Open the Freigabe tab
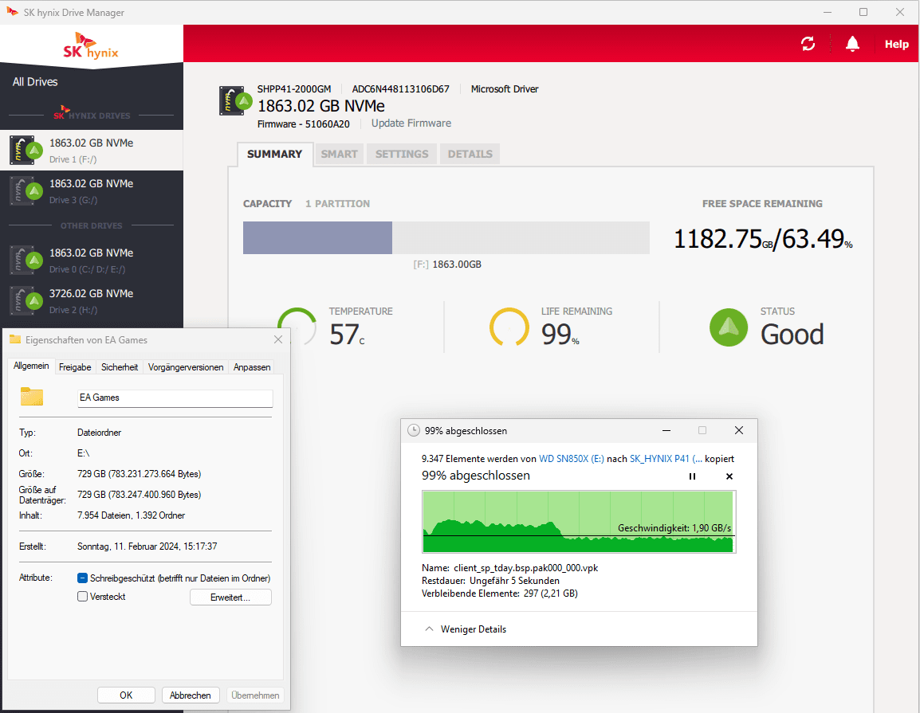Screen dimensions: 920x713 [x=75, y=367]
